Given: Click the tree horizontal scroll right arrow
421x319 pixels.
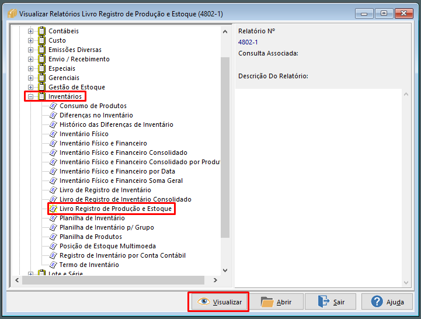Looking at the screenshot, I should 215,280.
